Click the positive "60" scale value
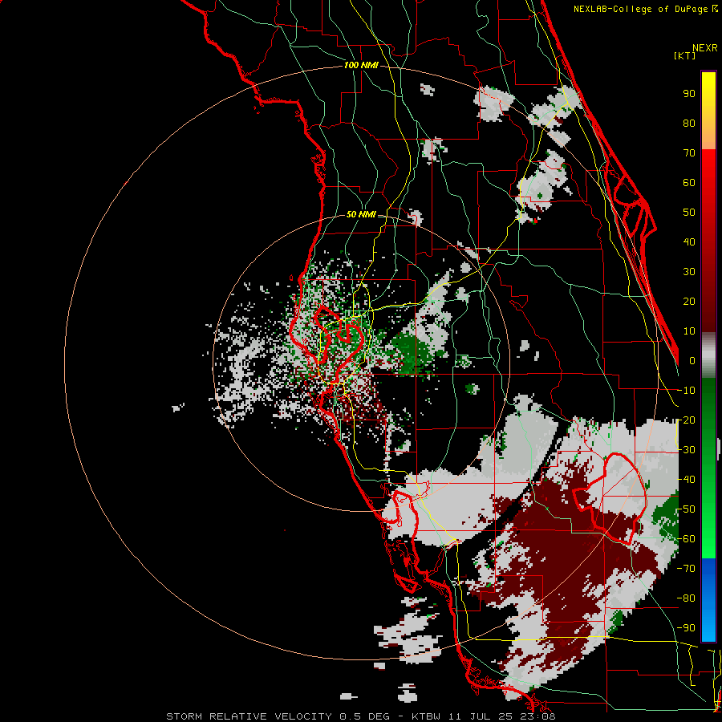This screenshot has width=722, height=722. 689,183
